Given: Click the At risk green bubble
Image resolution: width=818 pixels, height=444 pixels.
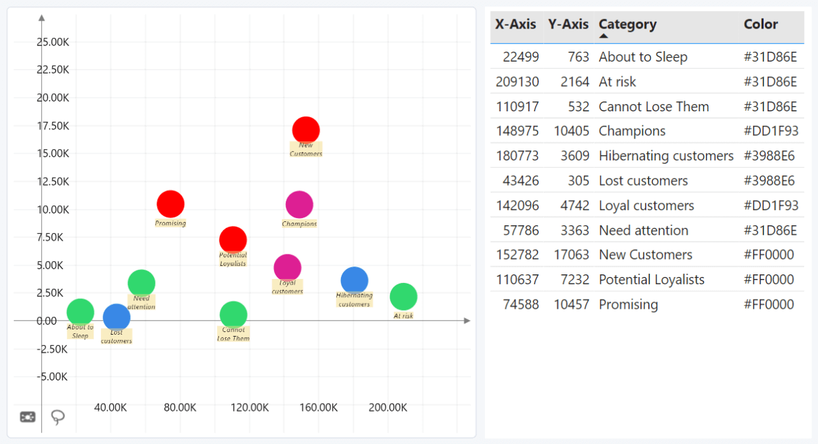Looking at the screenshot, I should coord(403,296).
